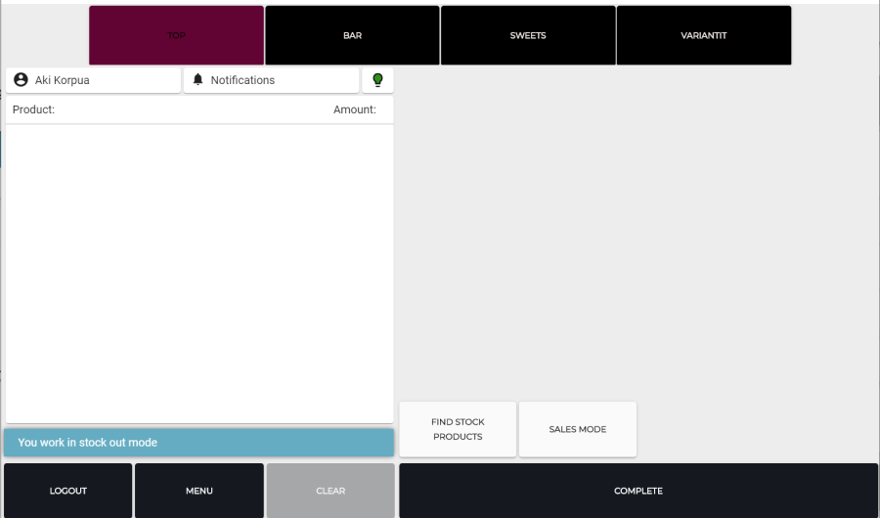Click the notifications bell icon

coord(198,80)
